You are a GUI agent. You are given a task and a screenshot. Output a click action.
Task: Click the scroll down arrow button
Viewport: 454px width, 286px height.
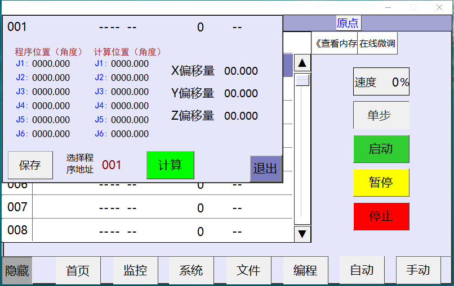click(302, 234)
